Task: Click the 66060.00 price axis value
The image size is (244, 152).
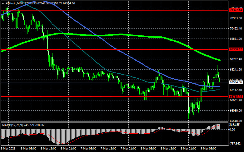Action: 236,111
